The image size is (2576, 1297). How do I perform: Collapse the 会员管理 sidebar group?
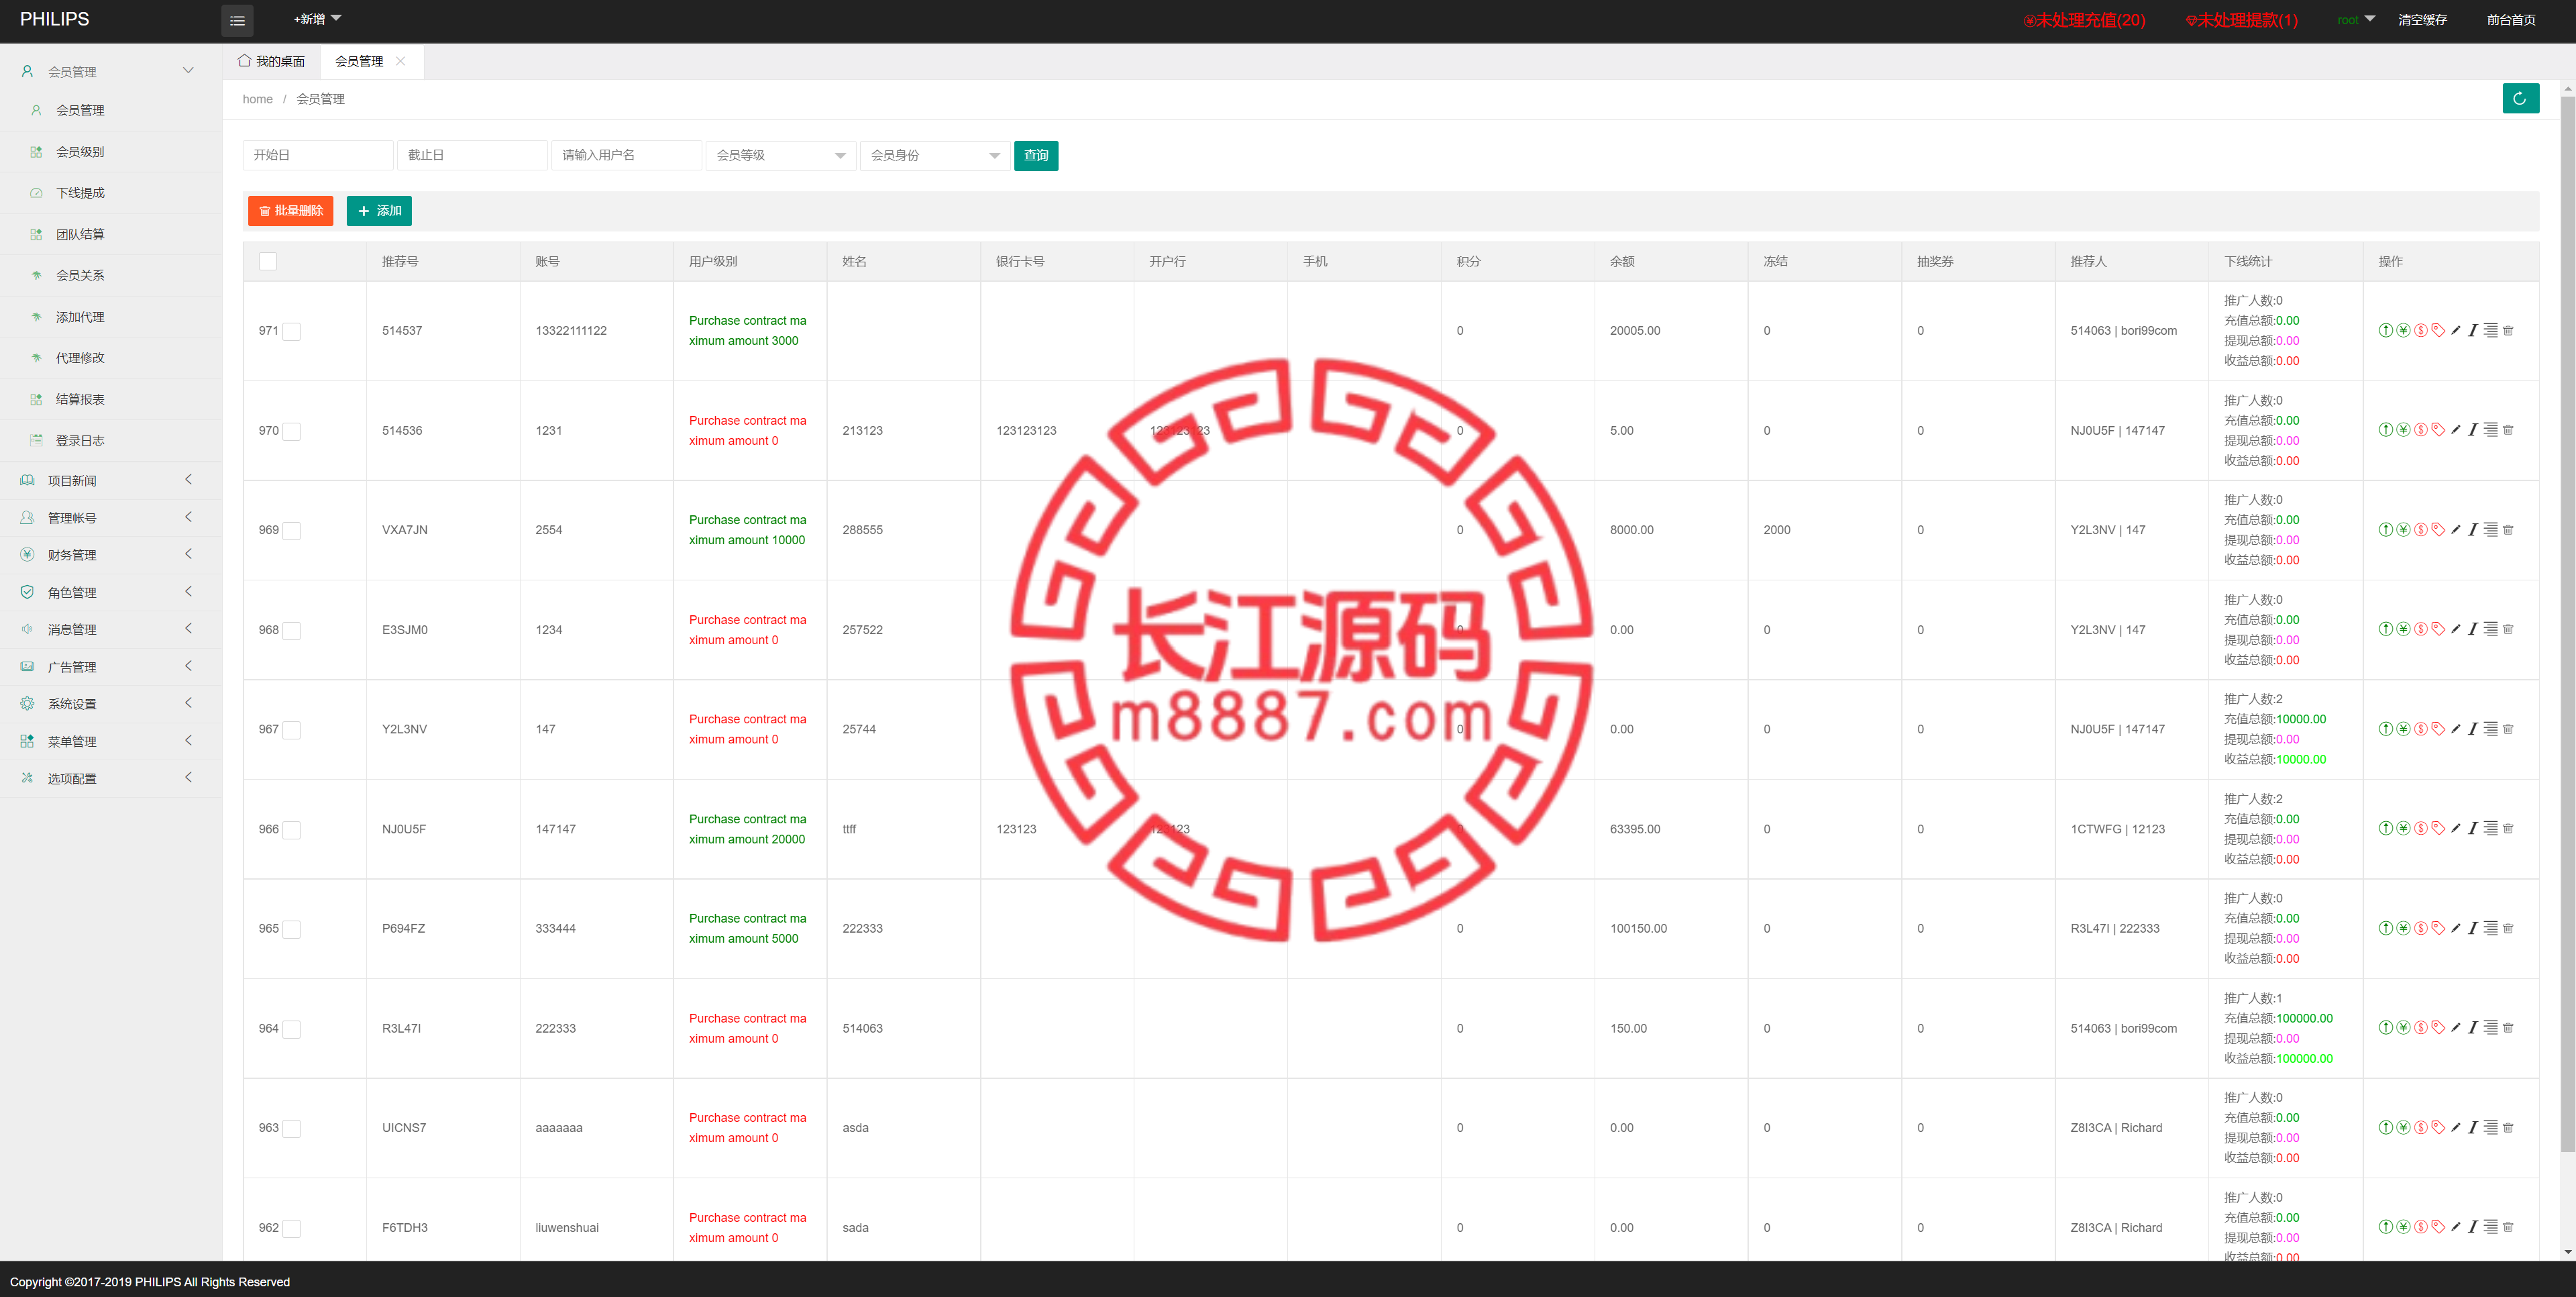111,71
